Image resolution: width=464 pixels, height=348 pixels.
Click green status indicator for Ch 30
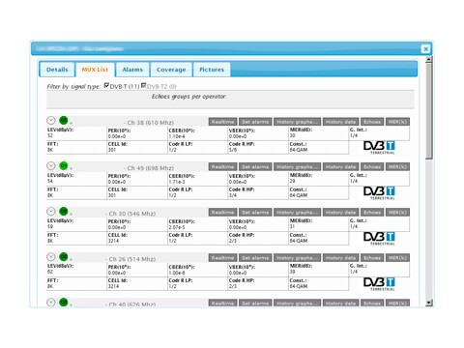(64, 211)
